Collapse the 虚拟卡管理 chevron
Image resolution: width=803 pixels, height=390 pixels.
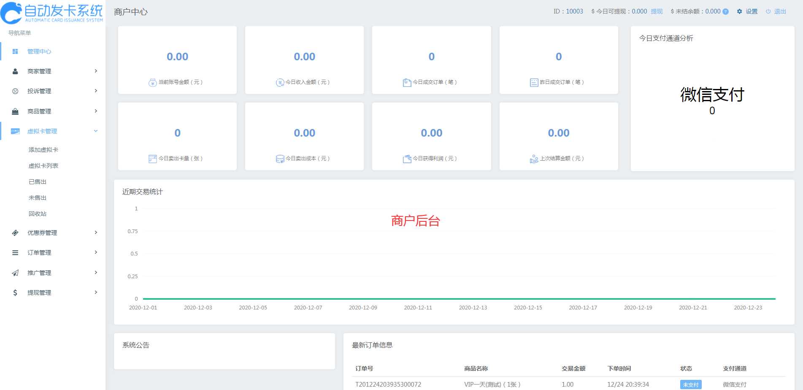[96, 131]
